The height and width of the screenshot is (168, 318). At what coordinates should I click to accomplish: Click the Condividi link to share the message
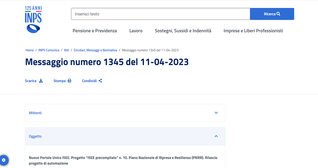(89, 81)
